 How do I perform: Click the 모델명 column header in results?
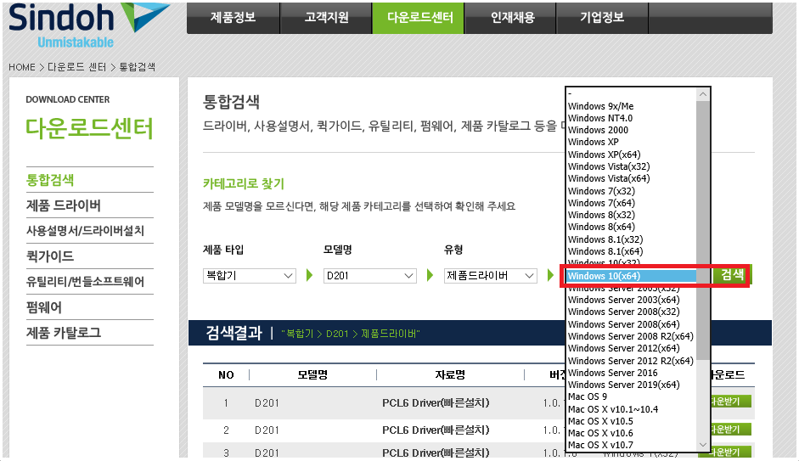312,375
